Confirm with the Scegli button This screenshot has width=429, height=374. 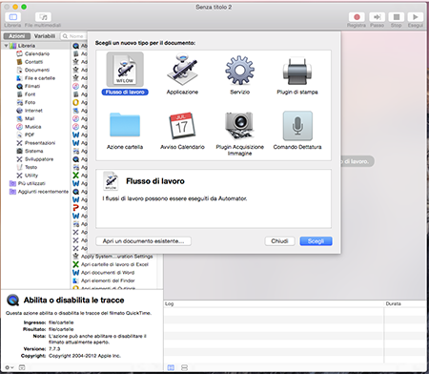pos(316,241)
